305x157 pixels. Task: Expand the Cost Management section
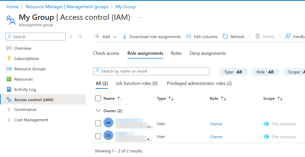[x=9, y=120]
